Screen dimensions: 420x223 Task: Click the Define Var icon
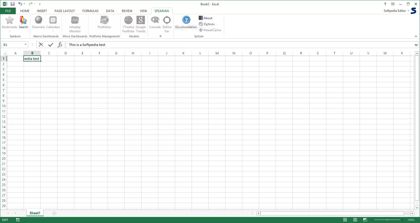click(x=167, y=20)
